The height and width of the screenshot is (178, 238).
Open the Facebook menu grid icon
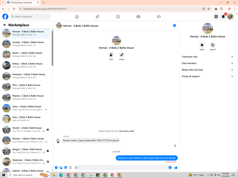(216, 17)
